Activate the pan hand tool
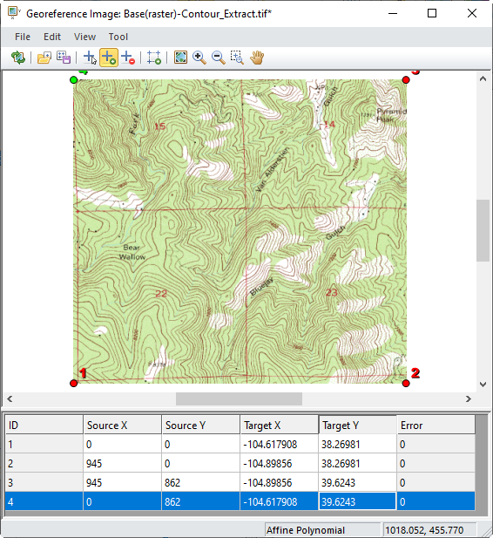The image size is (493, 538). (x=257, y=58)
